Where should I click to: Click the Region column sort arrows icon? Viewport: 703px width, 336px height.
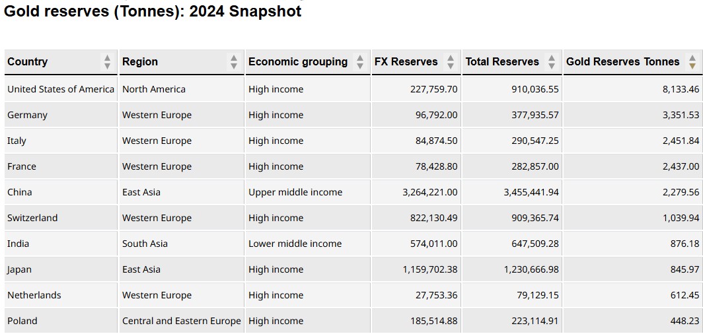click(233, 62)
